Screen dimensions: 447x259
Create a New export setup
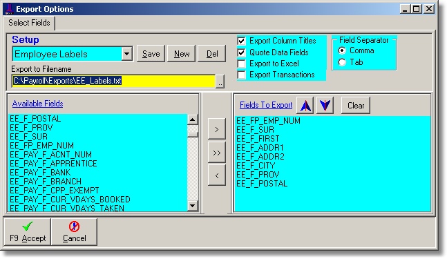[x=182, y=54]
